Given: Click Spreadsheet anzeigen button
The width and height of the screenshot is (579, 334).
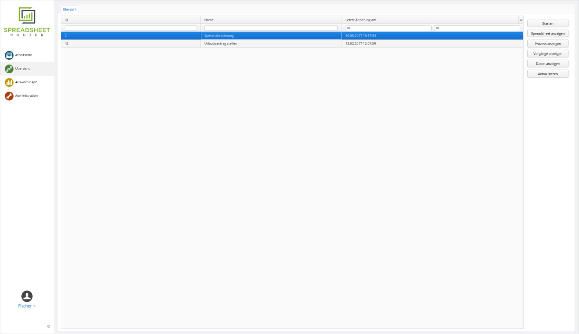Looking at the screenshot, I should click(x=548, y=33).
